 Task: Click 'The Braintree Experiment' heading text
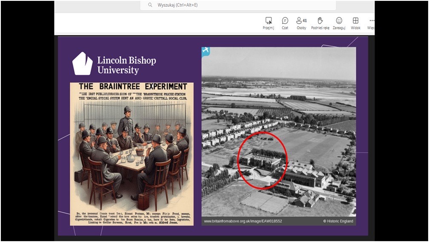[x=132, y=86]
